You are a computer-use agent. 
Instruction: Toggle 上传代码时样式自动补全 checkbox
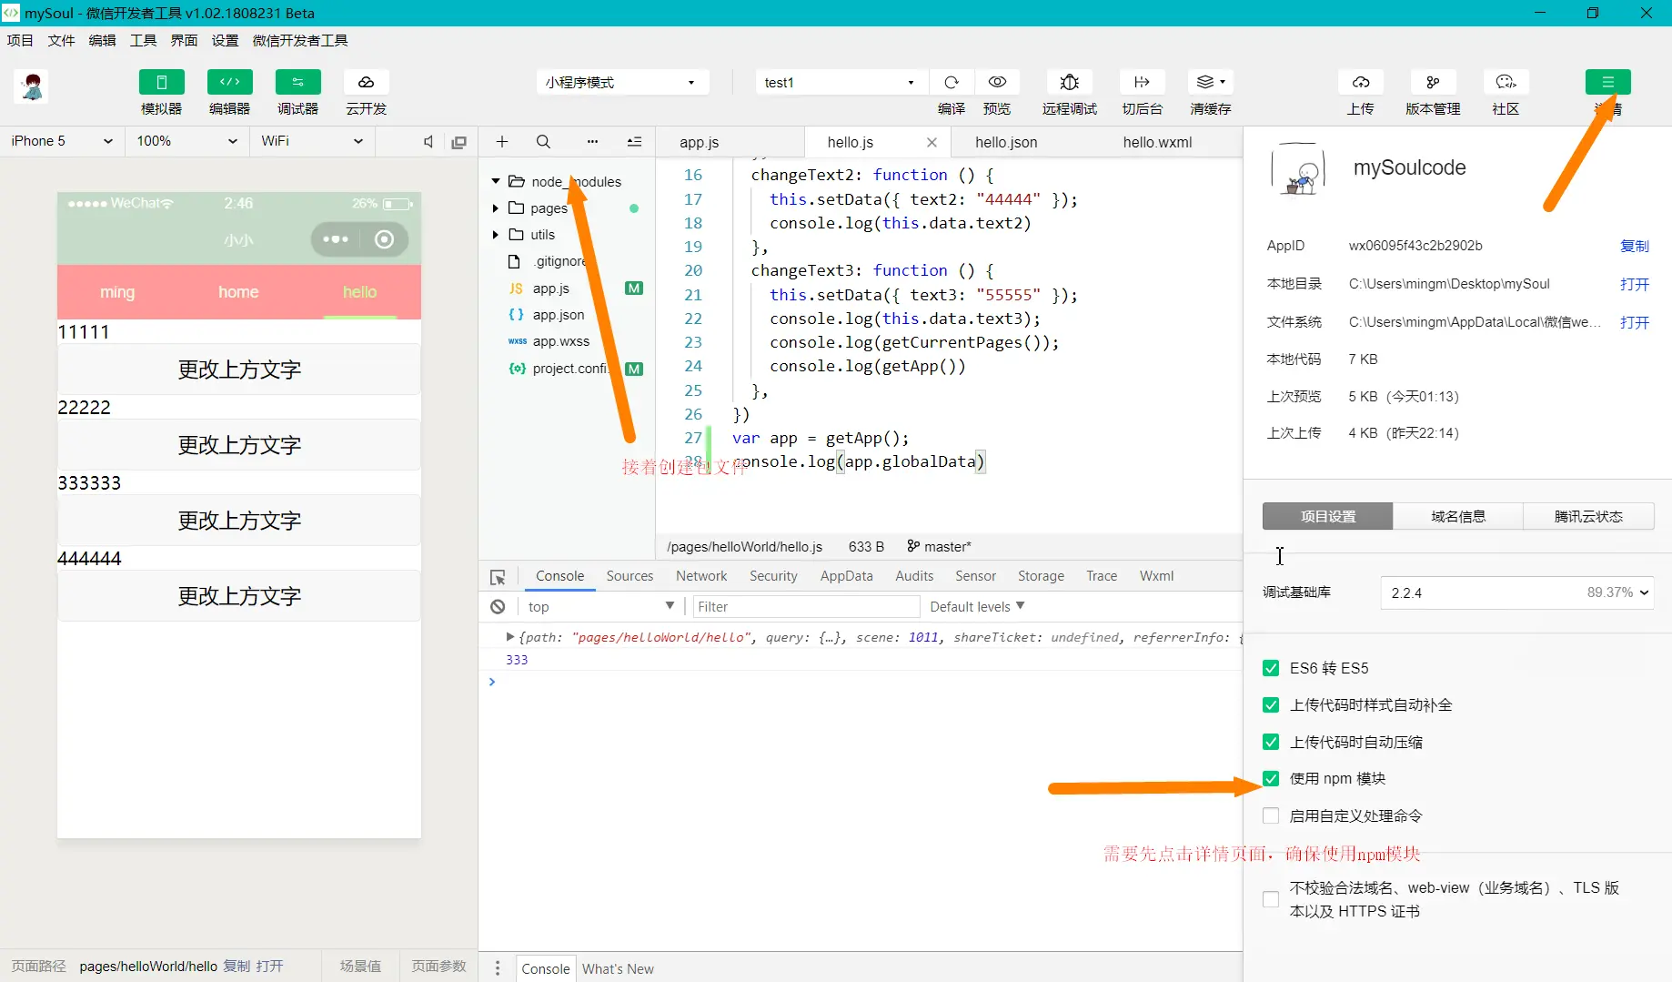1271,705
